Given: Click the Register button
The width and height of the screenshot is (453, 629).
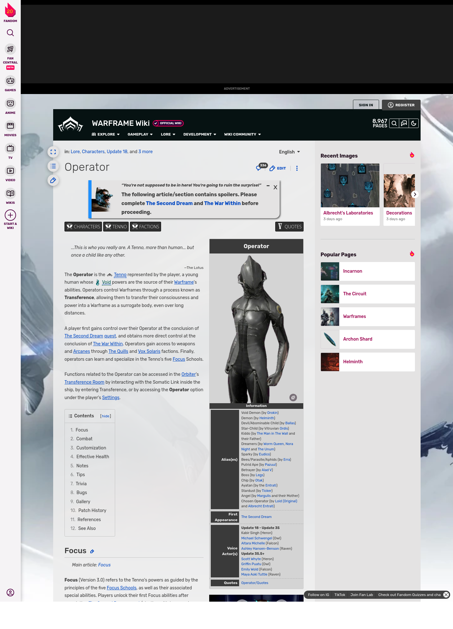Looking at the screenshot, I should (x=401, y=105).
